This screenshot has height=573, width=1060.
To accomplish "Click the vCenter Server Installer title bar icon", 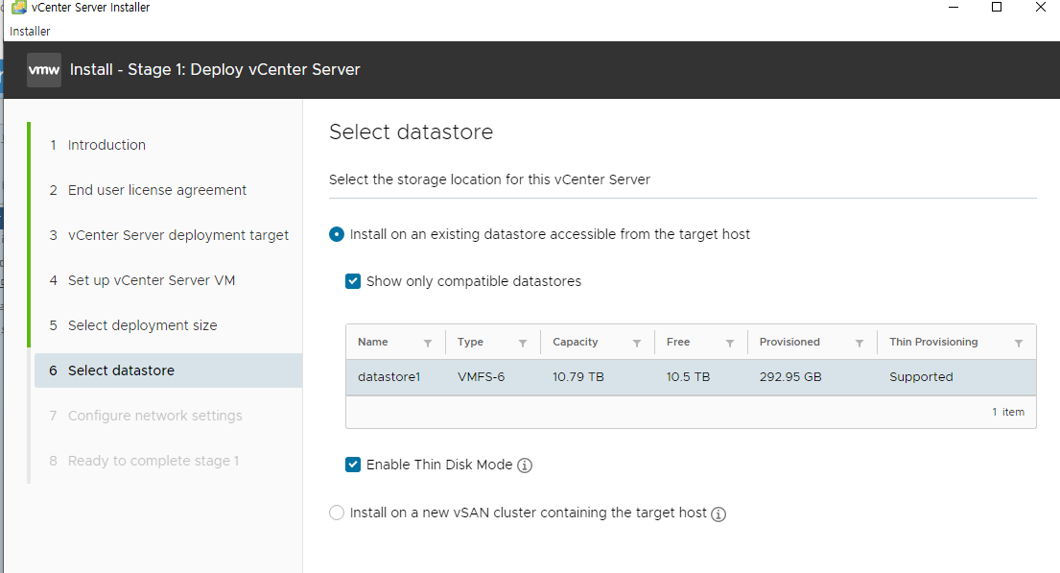I will tap(19, 8).
